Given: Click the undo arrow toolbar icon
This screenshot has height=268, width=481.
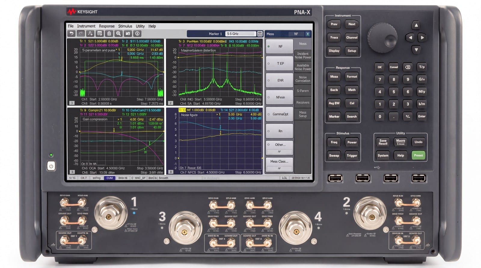Looking at the screenshot, I should click(x=71, y=34).
